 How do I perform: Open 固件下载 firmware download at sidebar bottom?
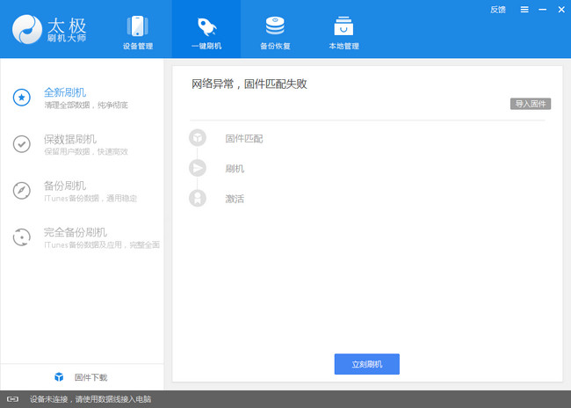pos(82,377)
